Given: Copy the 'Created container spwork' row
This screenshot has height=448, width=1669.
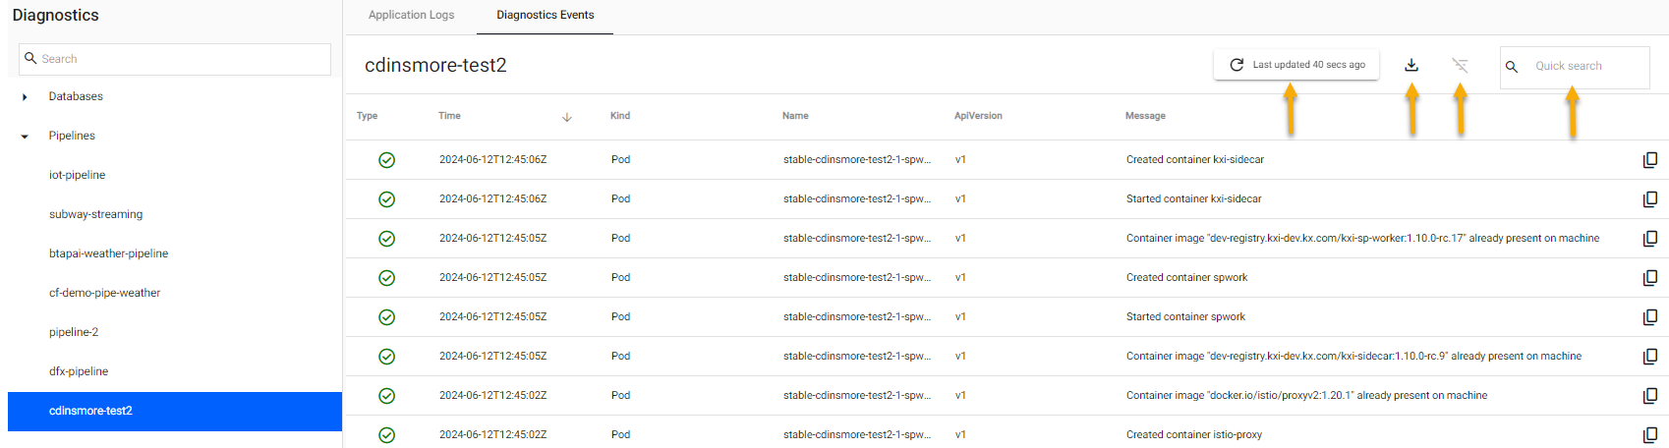Looking at the screenshot, I should pyautogui.click(x=1649, y=277).
